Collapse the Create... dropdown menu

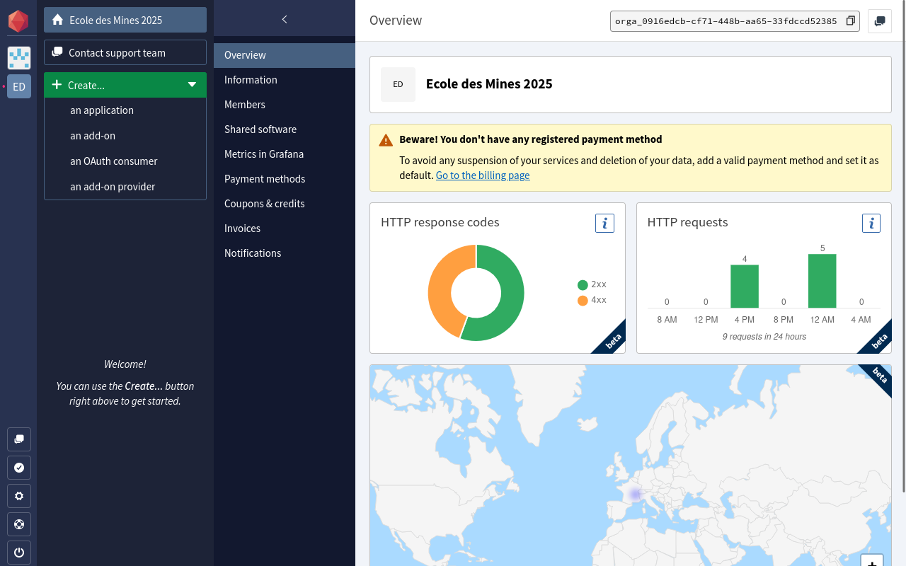(192, 85)
